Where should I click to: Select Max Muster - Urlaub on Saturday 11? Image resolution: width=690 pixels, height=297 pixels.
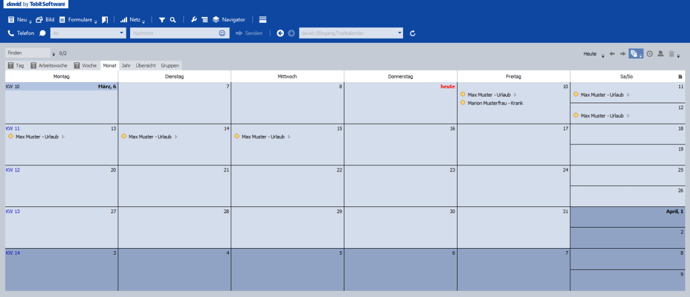[602, 94]
